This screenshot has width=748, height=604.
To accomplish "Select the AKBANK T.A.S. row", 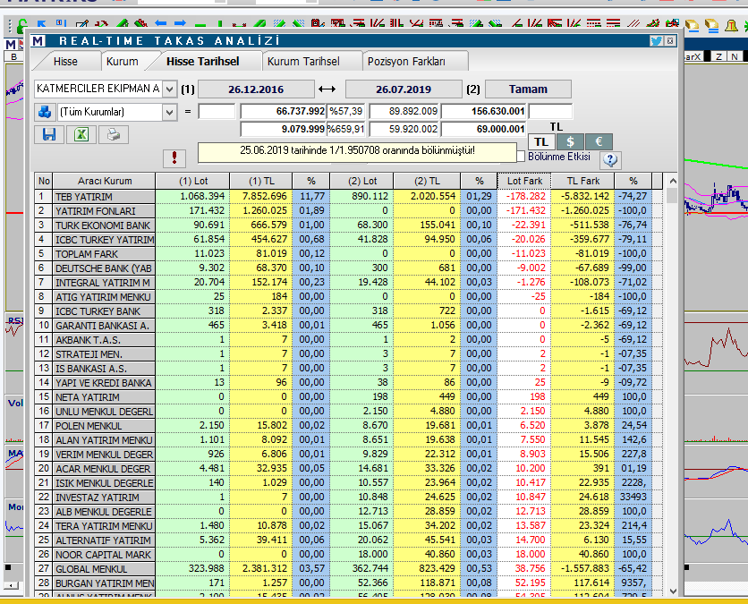I will (x=348, y=340).
